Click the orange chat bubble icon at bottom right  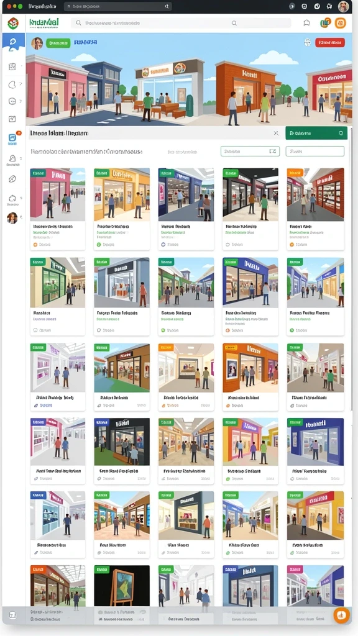click(341, 615)
